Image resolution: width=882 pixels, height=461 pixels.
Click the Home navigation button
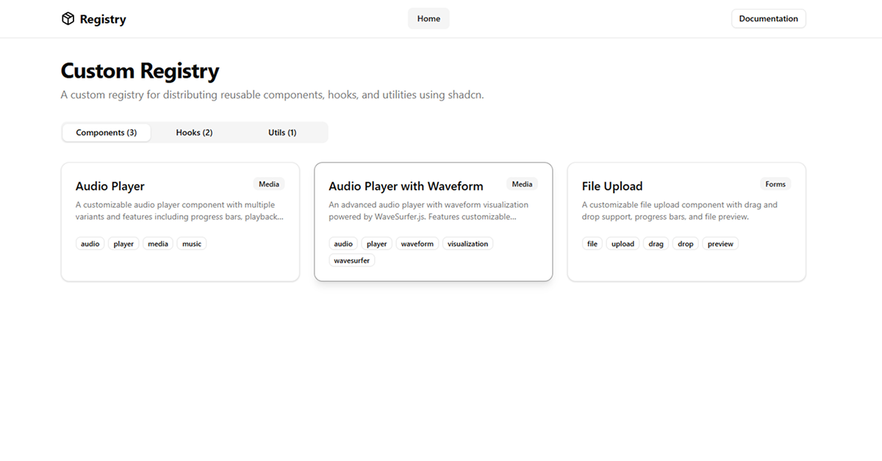point(428,18)
